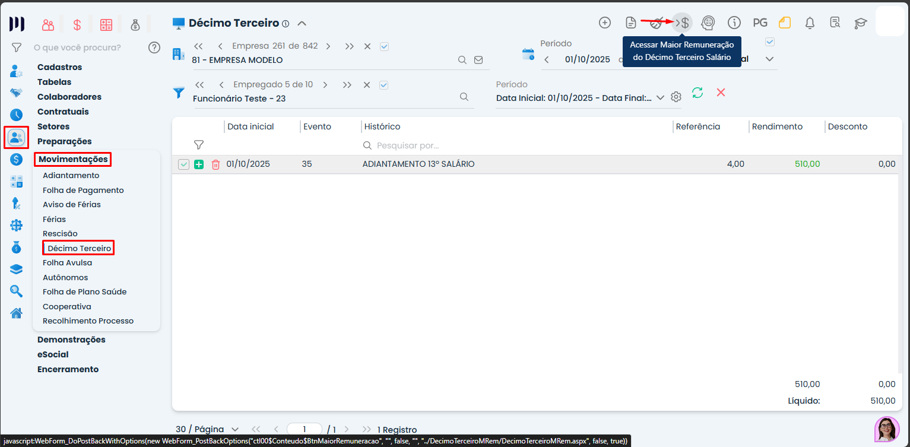Click the add (plus circle) toolbar icon
This screenshot has width=910, height=447.
(x=605, y=23)
